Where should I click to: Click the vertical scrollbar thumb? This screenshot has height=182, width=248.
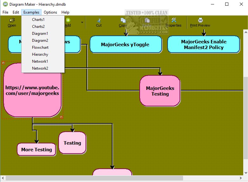(246, 118)
